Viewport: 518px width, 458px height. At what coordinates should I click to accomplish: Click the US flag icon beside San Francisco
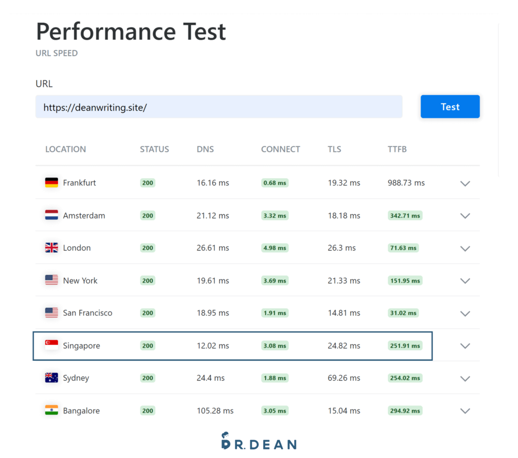click(x=51, y=313)
